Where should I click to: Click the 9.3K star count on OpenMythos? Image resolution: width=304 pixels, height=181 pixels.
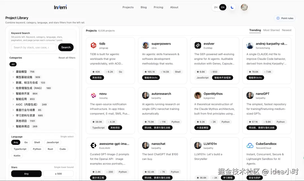201,122
